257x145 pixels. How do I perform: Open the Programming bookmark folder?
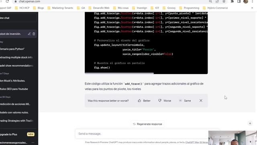coord(189,8)
